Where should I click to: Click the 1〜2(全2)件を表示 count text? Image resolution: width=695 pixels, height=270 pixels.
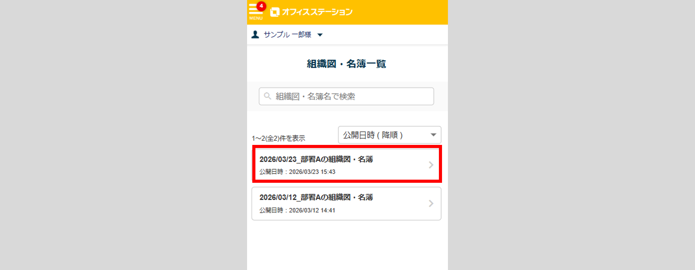278,138
